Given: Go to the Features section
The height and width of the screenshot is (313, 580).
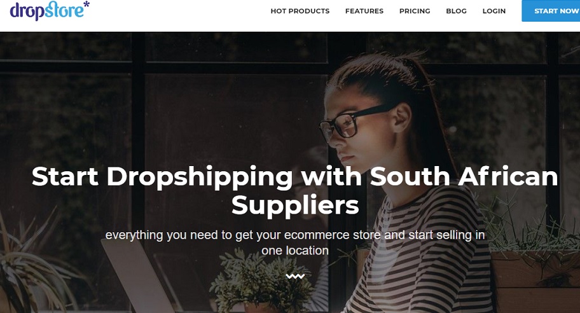Looking at the screenshot, I should pyautogui.click(x=364, y=11).
